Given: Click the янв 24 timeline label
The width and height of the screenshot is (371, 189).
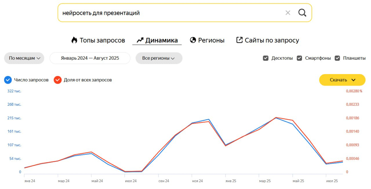Looking at the screenshot, I should point(30,181).
